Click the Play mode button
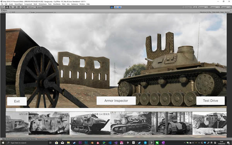 [112, 7]
